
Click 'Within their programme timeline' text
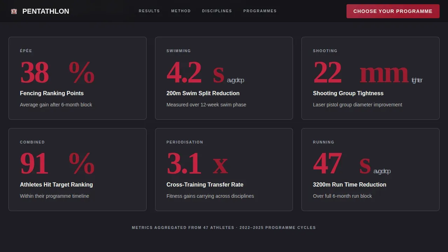coord(55,196)
